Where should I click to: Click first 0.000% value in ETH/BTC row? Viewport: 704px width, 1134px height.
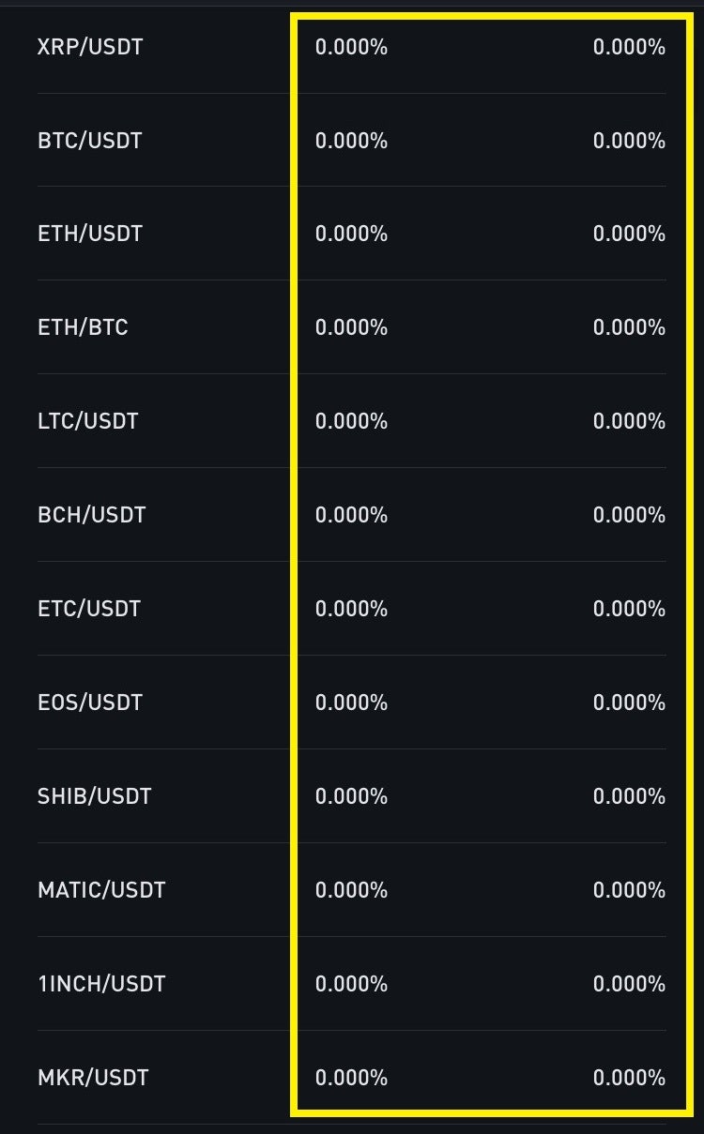coord(351,327)
